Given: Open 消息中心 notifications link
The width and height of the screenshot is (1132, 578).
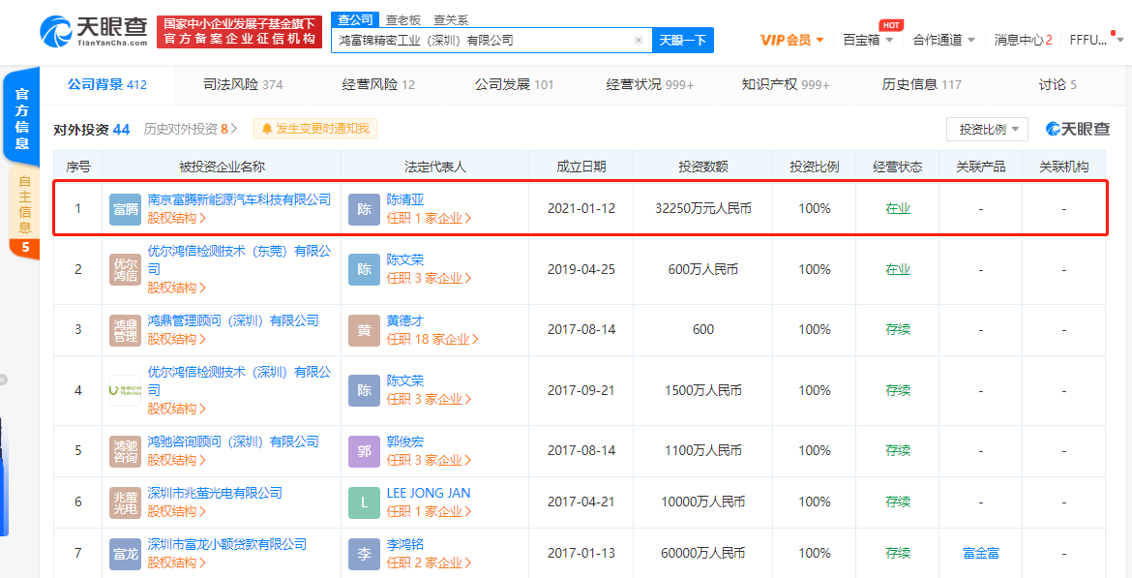Looking at the screenshot, I should (x=1023, y=40).
